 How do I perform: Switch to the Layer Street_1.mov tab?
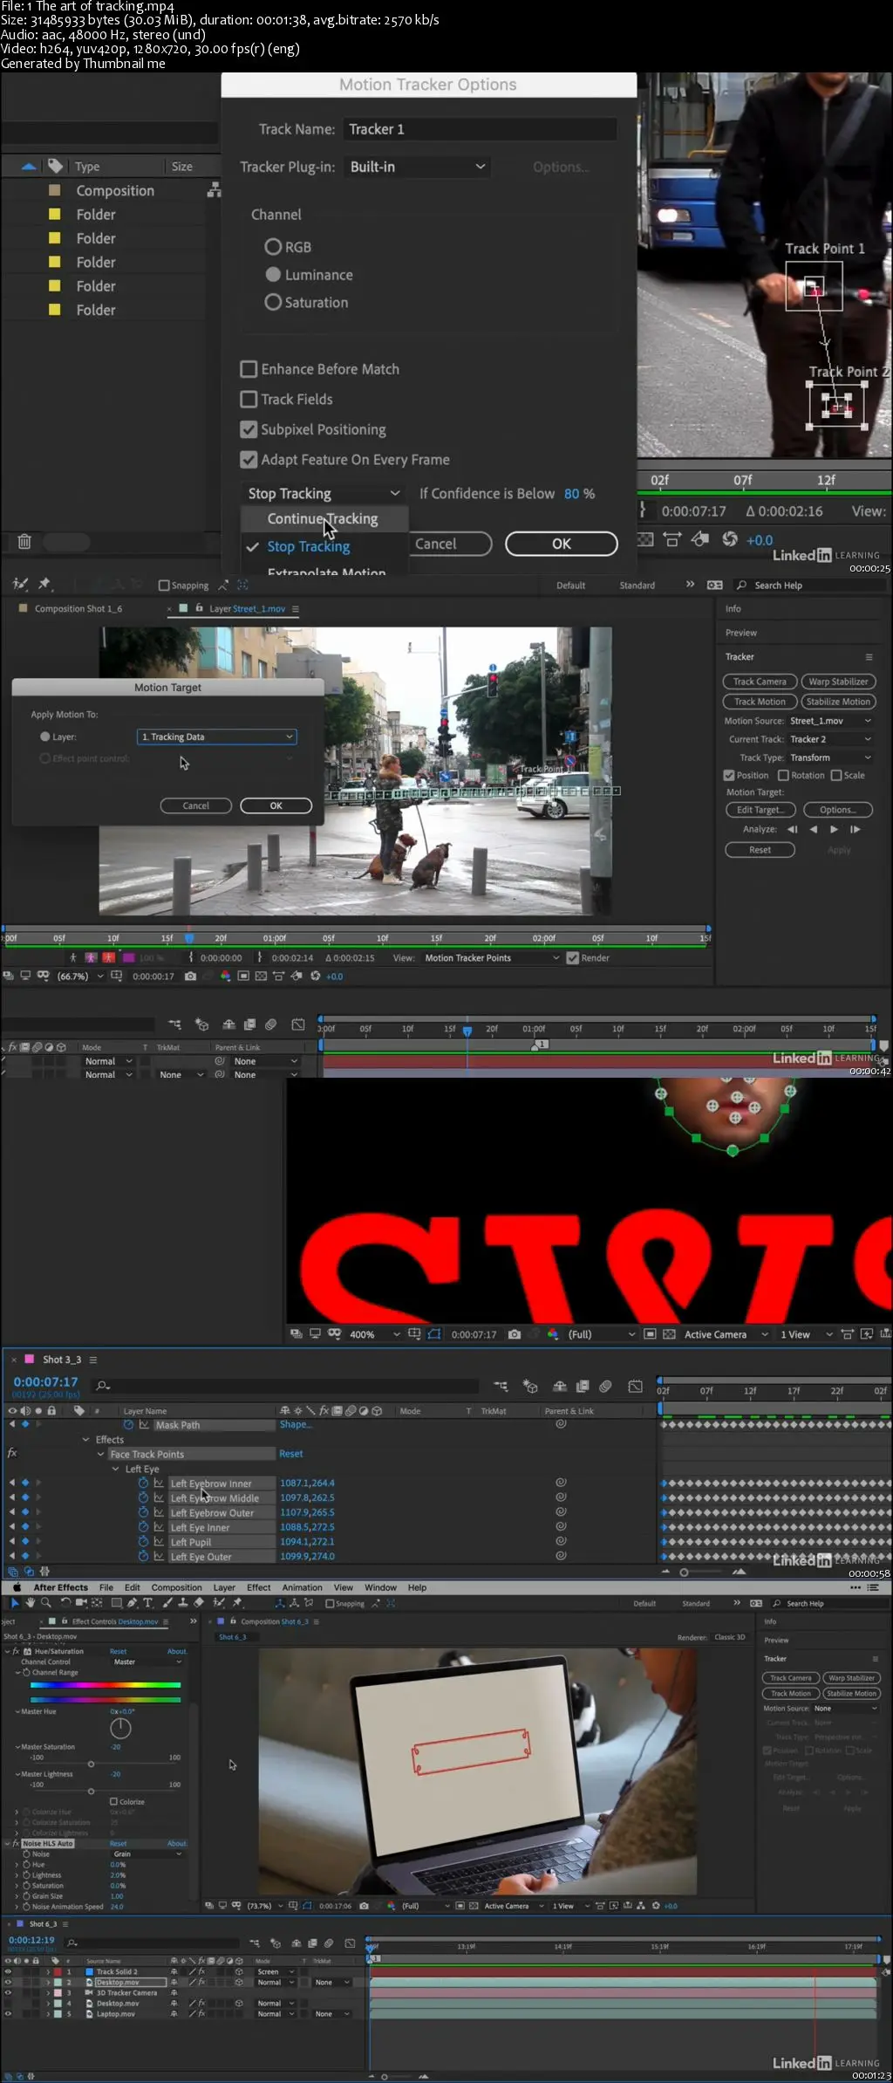(x=247, y=608)
